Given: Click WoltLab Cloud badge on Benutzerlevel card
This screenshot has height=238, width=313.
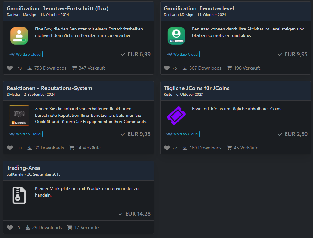Looking at the screenshot, I should pyautogui.click(x=182, y=54).
